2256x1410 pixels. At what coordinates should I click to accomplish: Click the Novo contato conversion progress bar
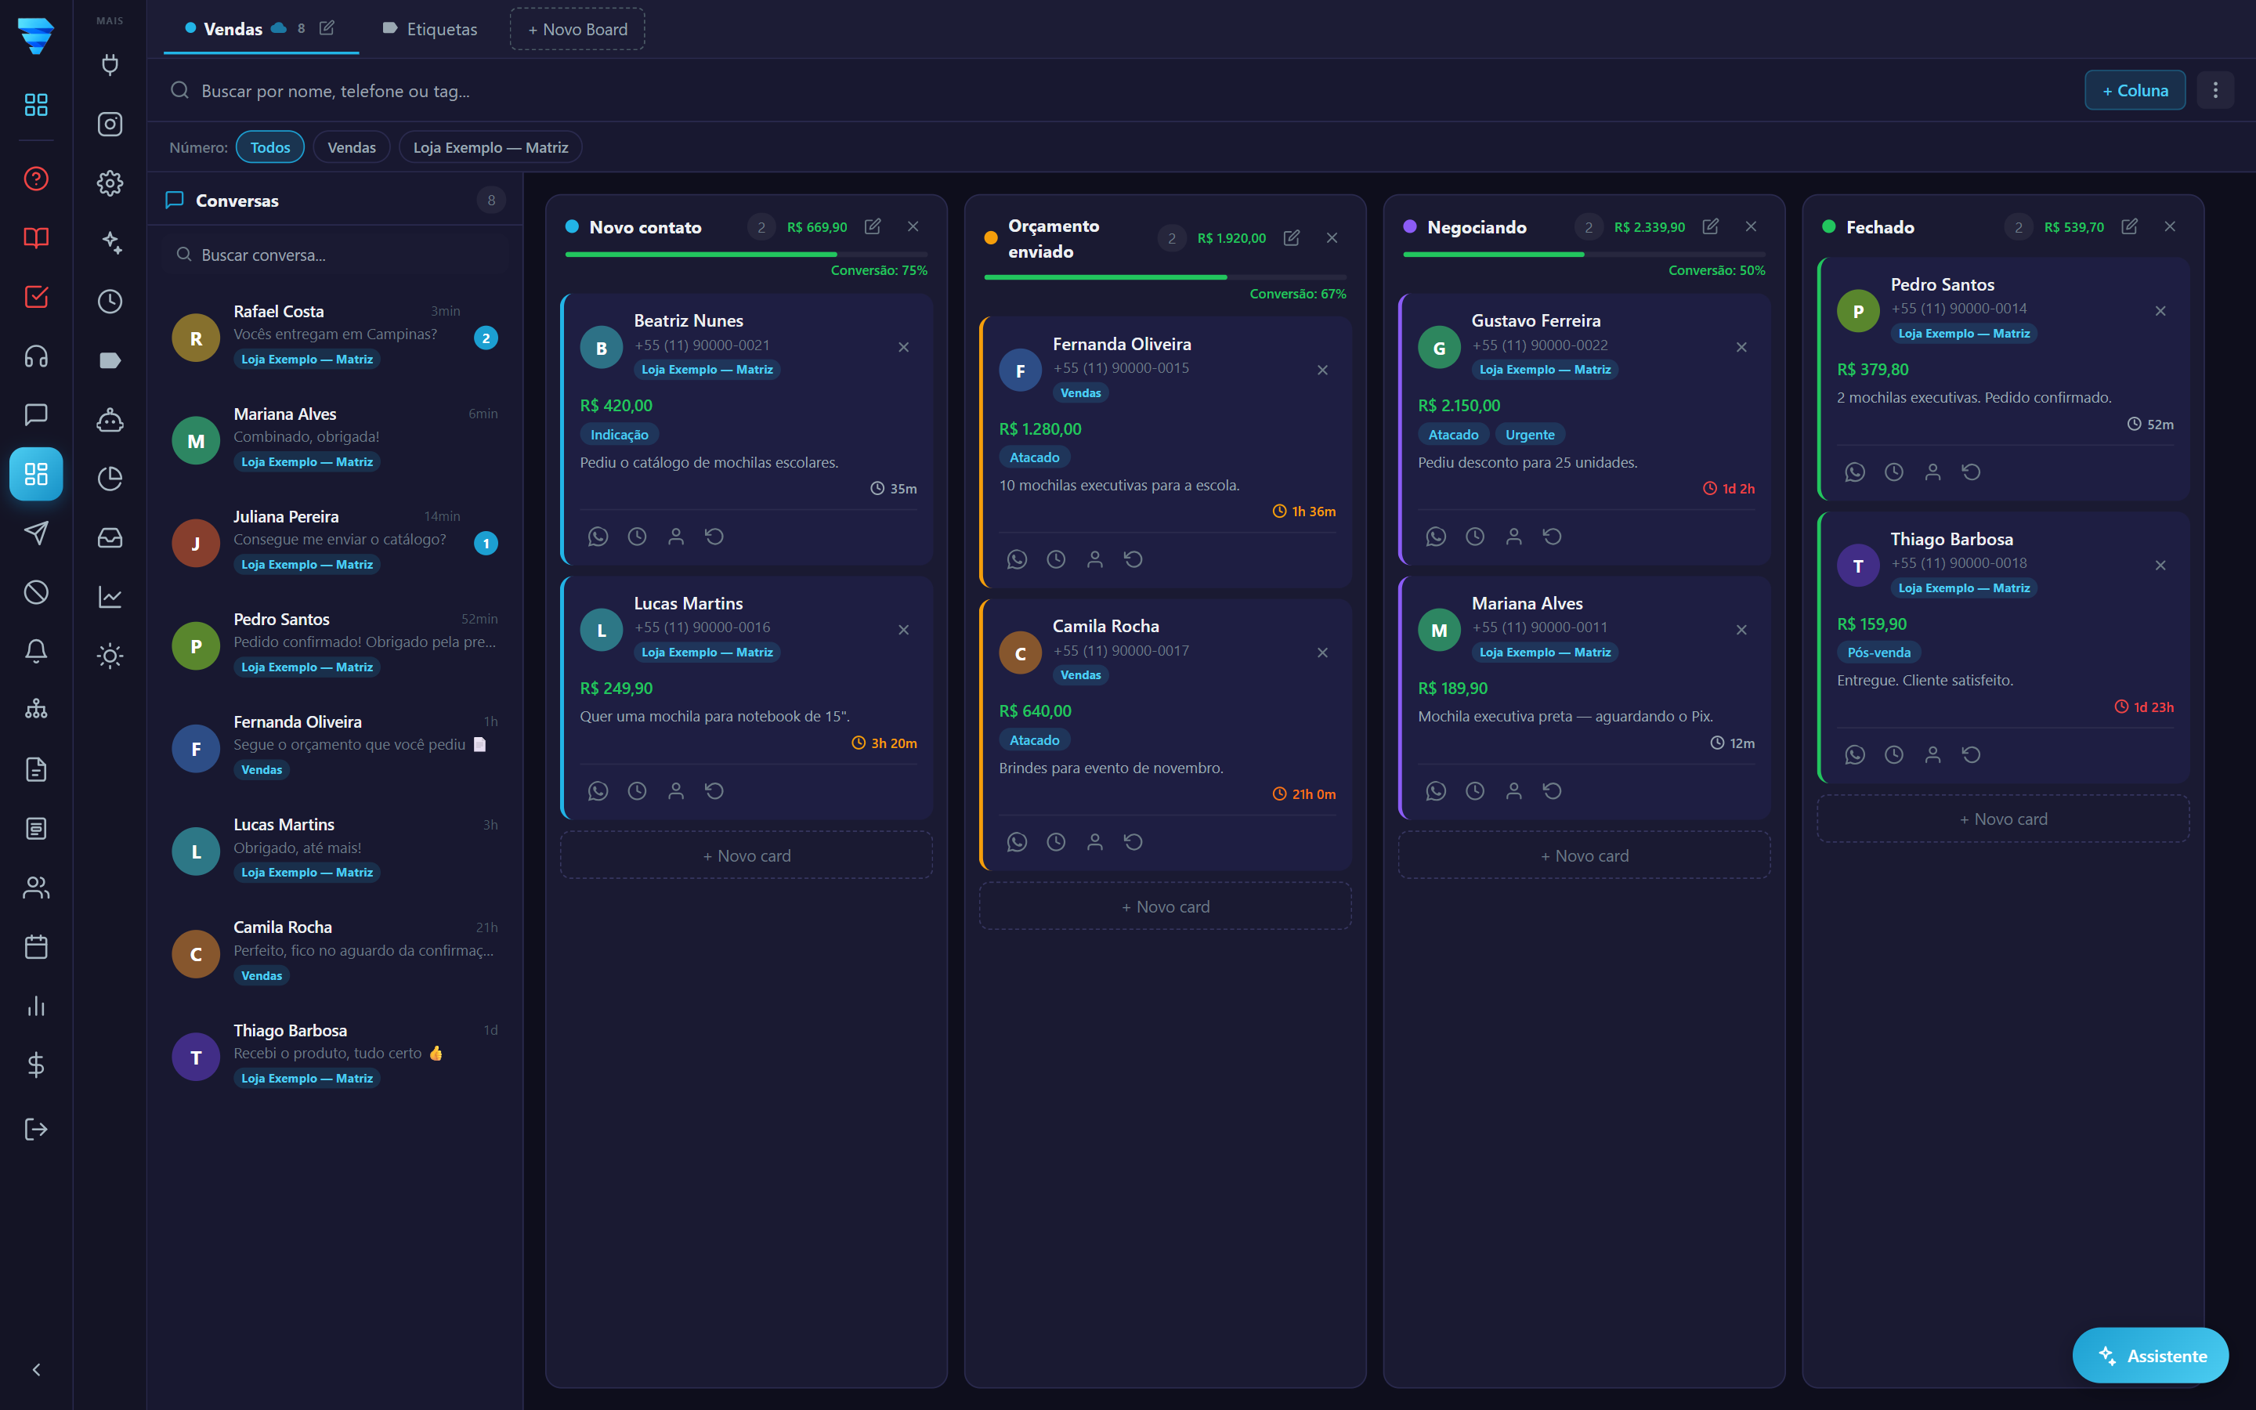[x=747, y=254]
